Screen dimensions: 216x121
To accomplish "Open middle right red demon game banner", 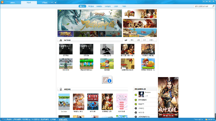I will 140,23.
